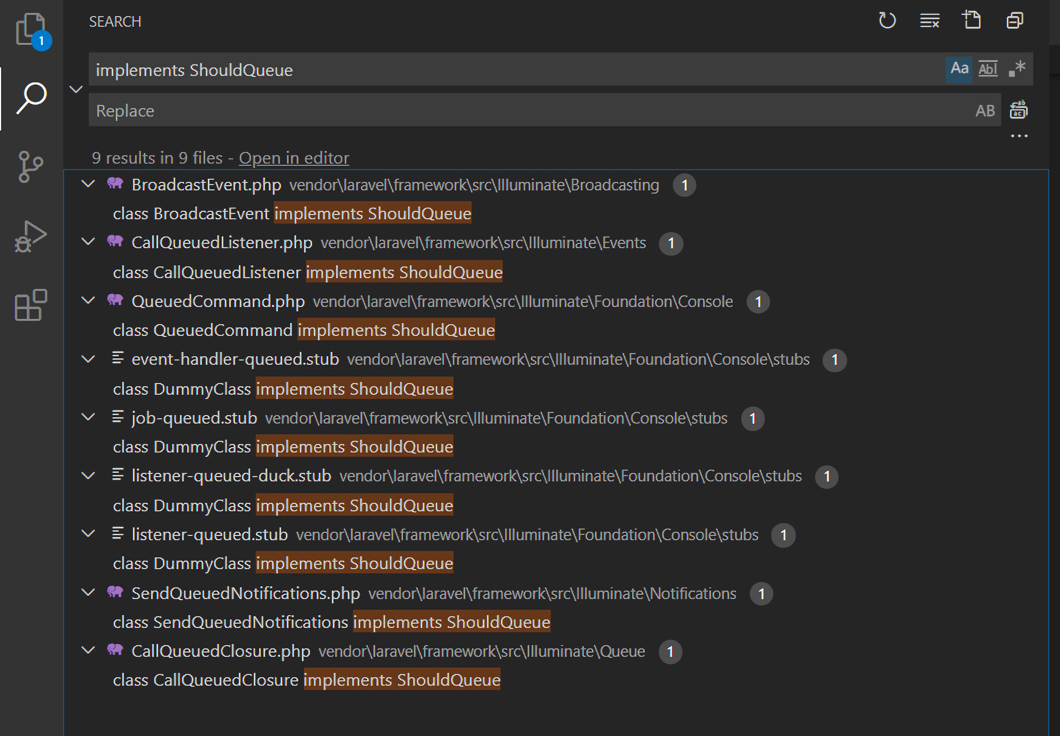Open the Extensions view

click(x=31, y=305)
